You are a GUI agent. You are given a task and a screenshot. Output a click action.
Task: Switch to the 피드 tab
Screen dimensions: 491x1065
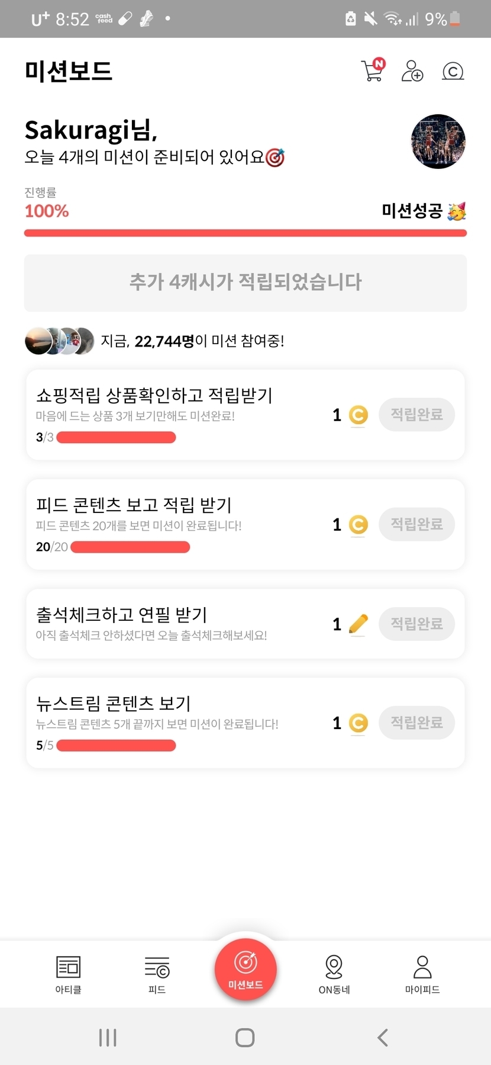157,974
